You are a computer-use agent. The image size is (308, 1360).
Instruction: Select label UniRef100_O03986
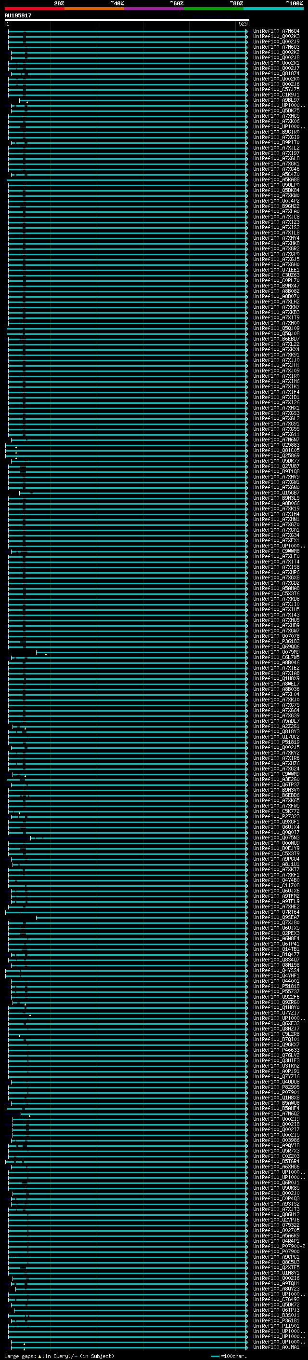(276, 1140)
